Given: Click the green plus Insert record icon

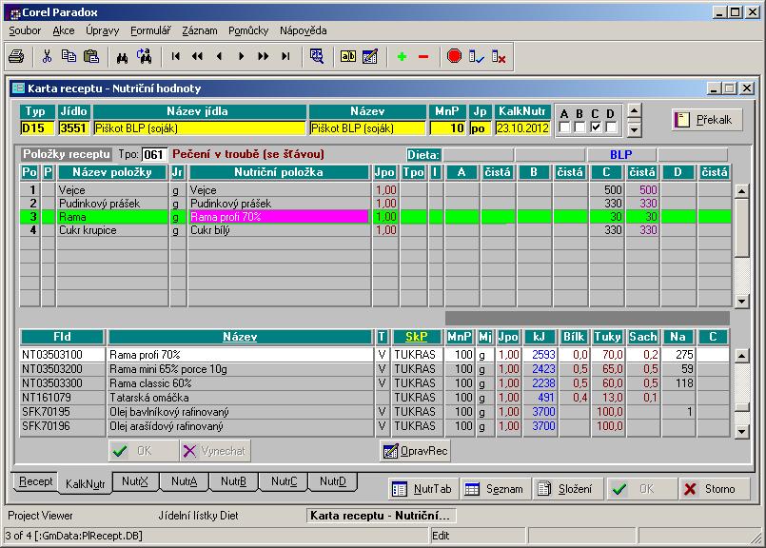Looking at the screenshot, I should (402, 57).
